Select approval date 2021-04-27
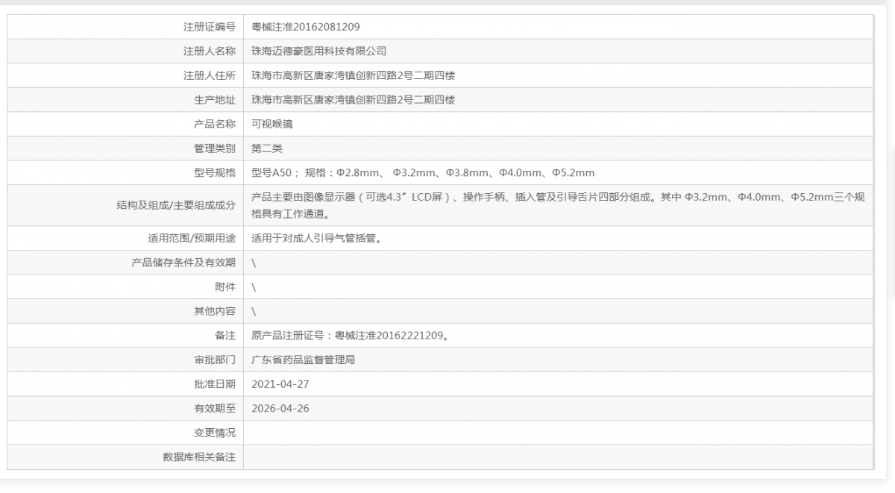This screenshot has width=895, height=493. pos(280,384)
